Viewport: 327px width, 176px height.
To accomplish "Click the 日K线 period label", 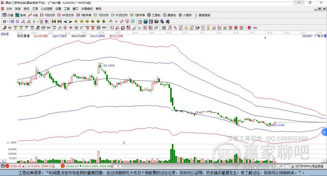I will point(5,34).
